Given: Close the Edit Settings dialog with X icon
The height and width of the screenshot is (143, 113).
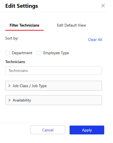Looking at the screenshot, I should point(103,6).
